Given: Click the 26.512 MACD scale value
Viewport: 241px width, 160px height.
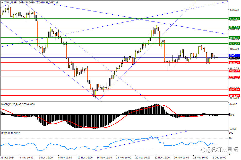Looking at the screenshot, I should [x=233, y=104].
